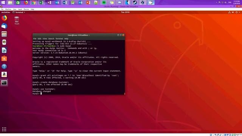Open LibreOffice Writer from the dock
This screenshot has height=136, width=242.
tap(4, 50)
